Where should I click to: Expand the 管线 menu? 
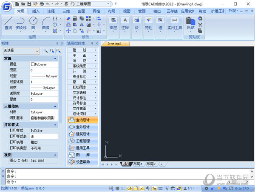(82, 50)
